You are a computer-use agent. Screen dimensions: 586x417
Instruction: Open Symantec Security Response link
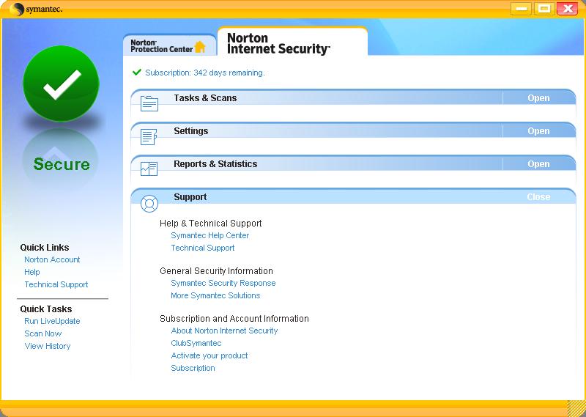pos(223,283)
